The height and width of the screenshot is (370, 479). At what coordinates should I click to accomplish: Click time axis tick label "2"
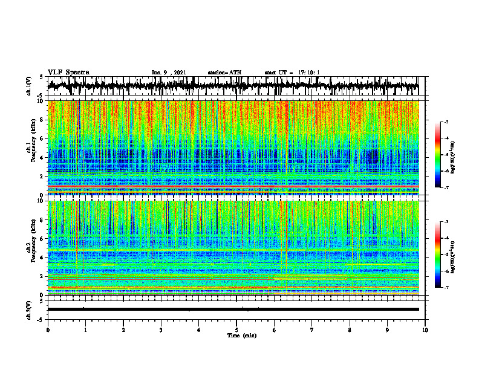[123, 330]
